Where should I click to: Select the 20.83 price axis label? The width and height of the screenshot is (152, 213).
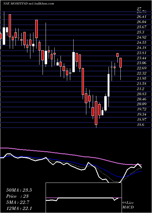[x=142, y=94]
